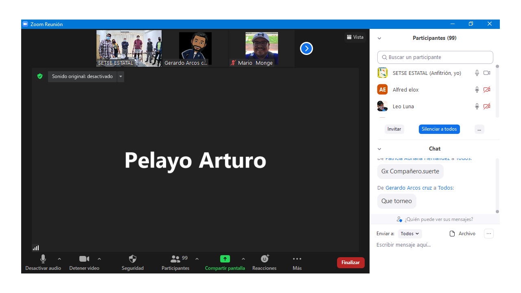This screenshot has height=293, width=521.
Task: Click the network signal bars icon
Action: click(36, 248)
